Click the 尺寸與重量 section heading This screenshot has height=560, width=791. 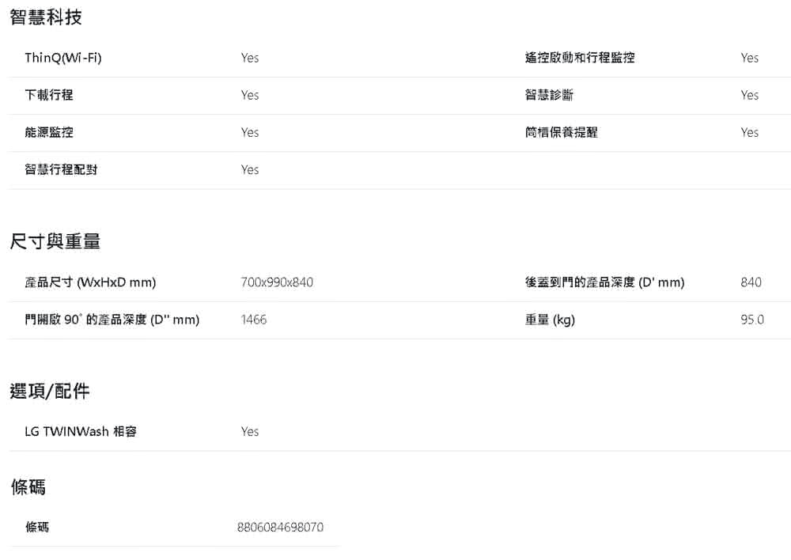(x=55, y=242)
